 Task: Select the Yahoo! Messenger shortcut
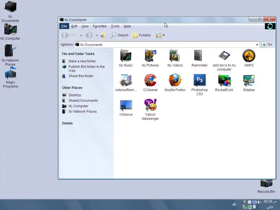150,105
